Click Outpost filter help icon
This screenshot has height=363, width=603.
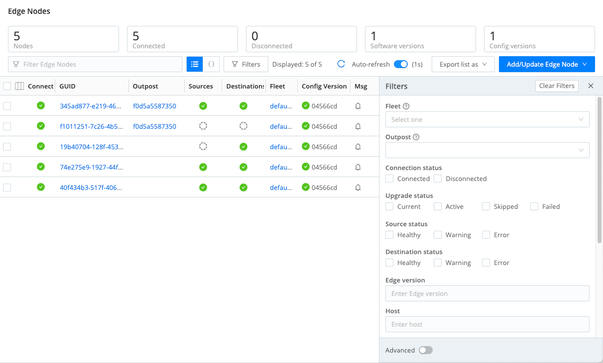tap(416, 137)
